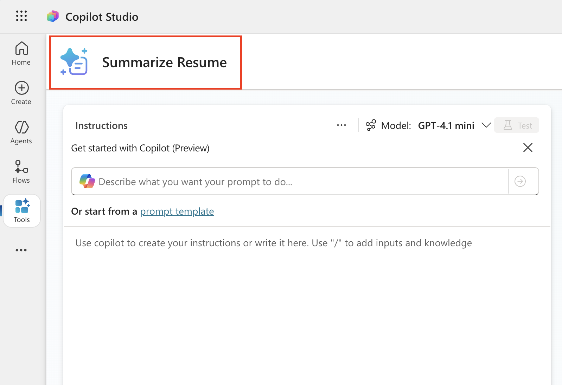Dismiss the Get started with Copilot panel
Viewport: 562px width, 385px height.
pos(528,148)
